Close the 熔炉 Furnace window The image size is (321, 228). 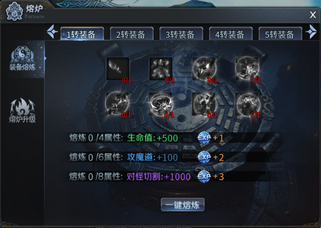313,15
